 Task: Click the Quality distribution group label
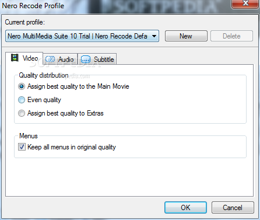pyautogui.click(x=44, y=75)
